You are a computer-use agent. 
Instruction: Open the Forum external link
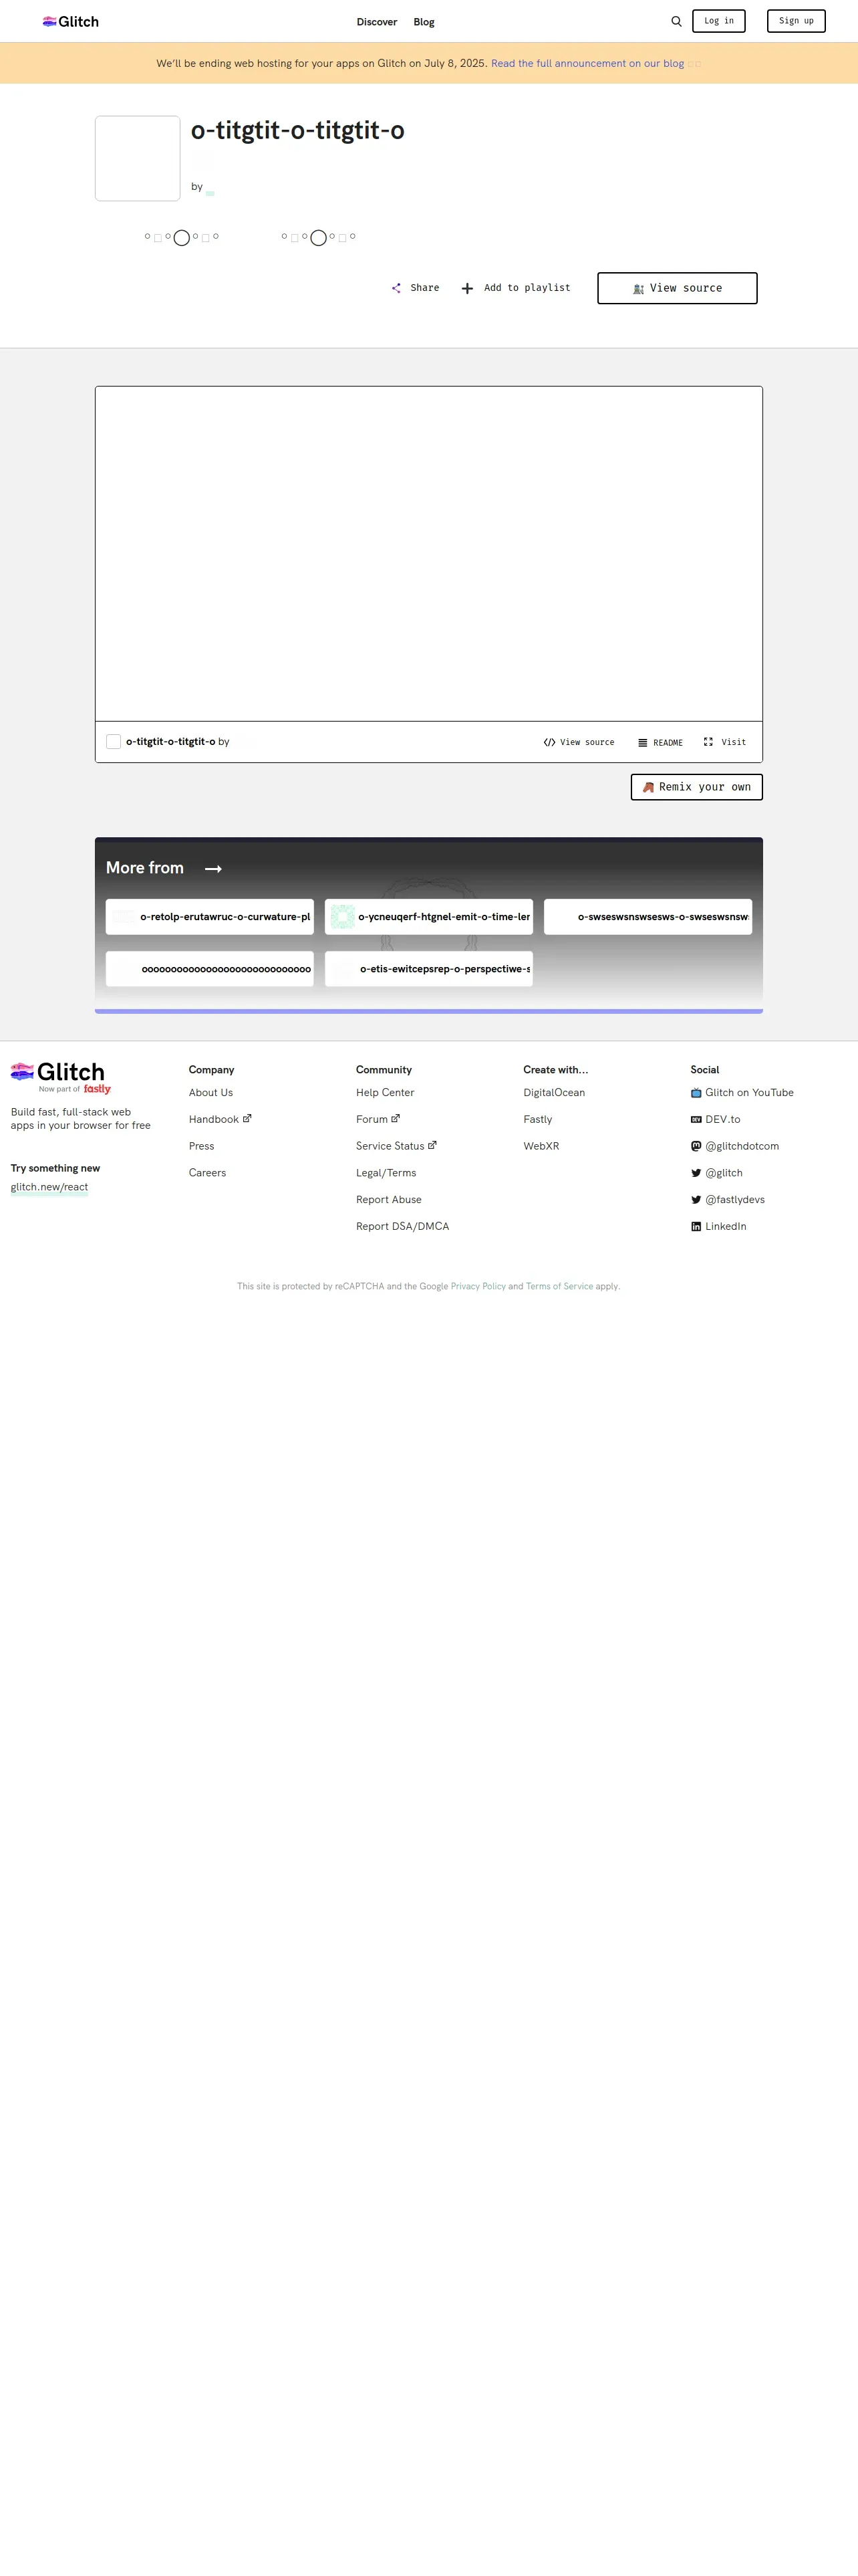tap(378, 1119)
